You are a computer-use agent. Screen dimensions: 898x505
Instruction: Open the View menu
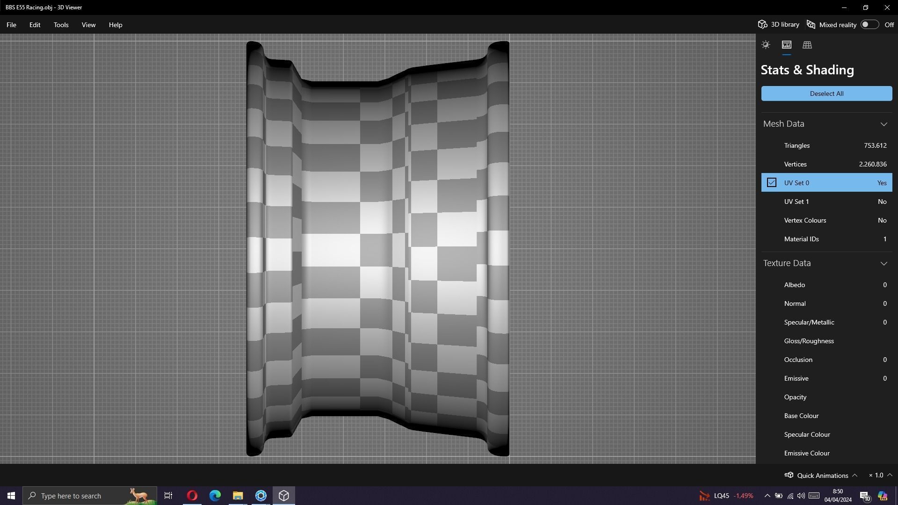tap(88, 25)
